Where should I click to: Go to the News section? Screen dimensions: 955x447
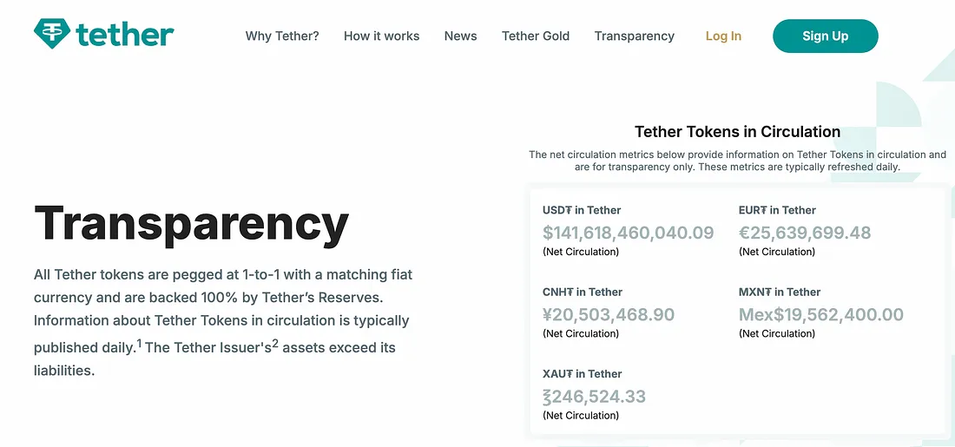[460, 36]
